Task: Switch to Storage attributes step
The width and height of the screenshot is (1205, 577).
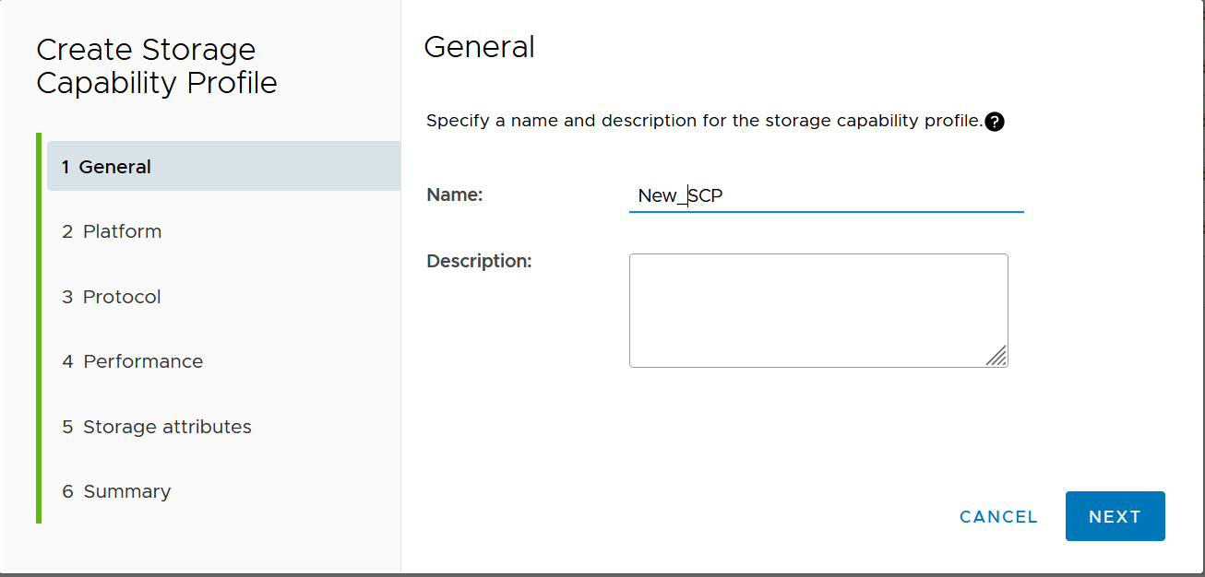Action: tap(167, 427)
